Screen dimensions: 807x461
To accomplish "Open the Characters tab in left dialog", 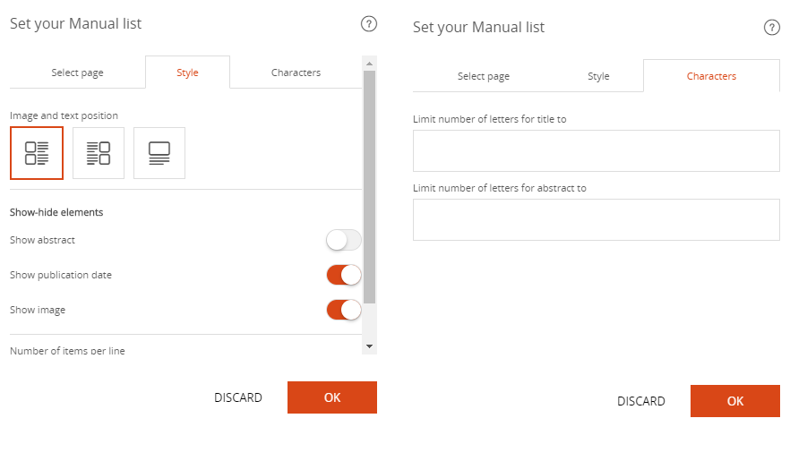I will pos(296,73).
